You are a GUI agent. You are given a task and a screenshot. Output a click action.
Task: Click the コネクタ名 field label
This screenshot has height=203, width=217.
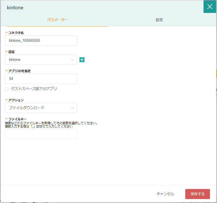pos(16,33)
